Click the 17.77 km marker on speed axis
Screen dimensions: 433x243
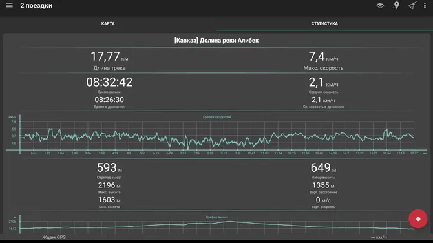tap(414, 153)
